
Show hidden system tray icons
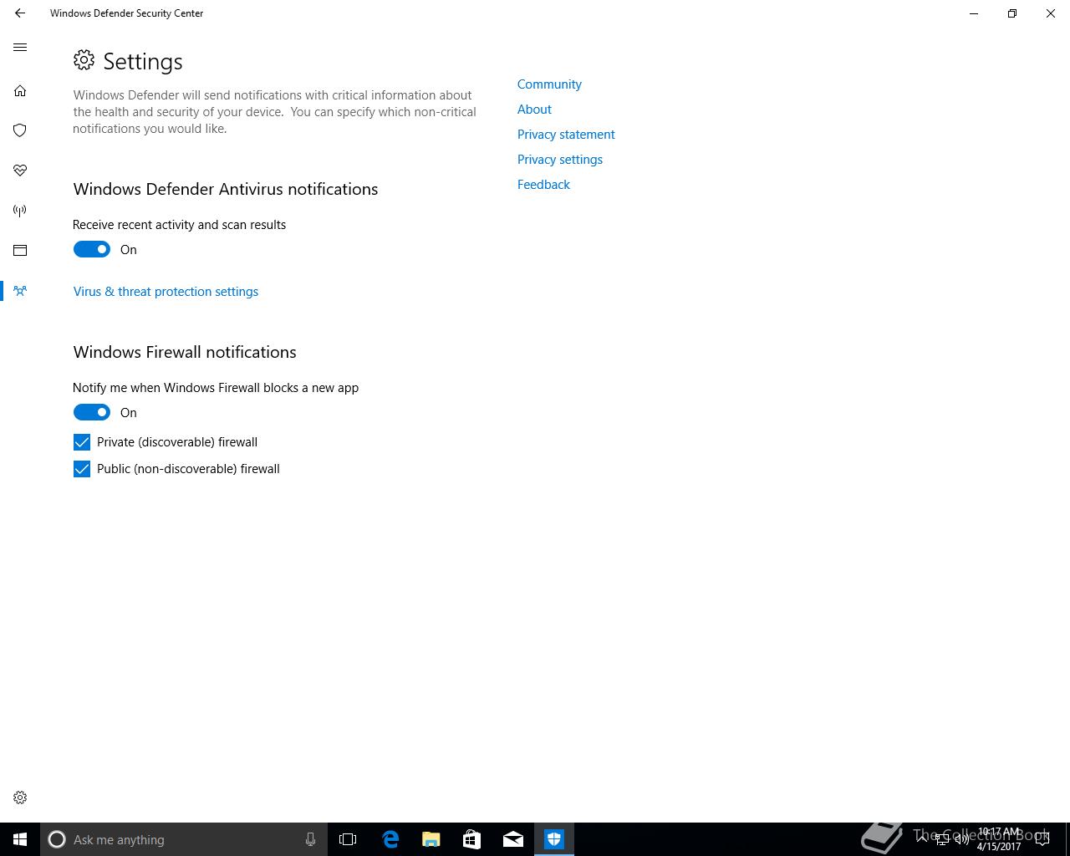click(x=922, y=839)
